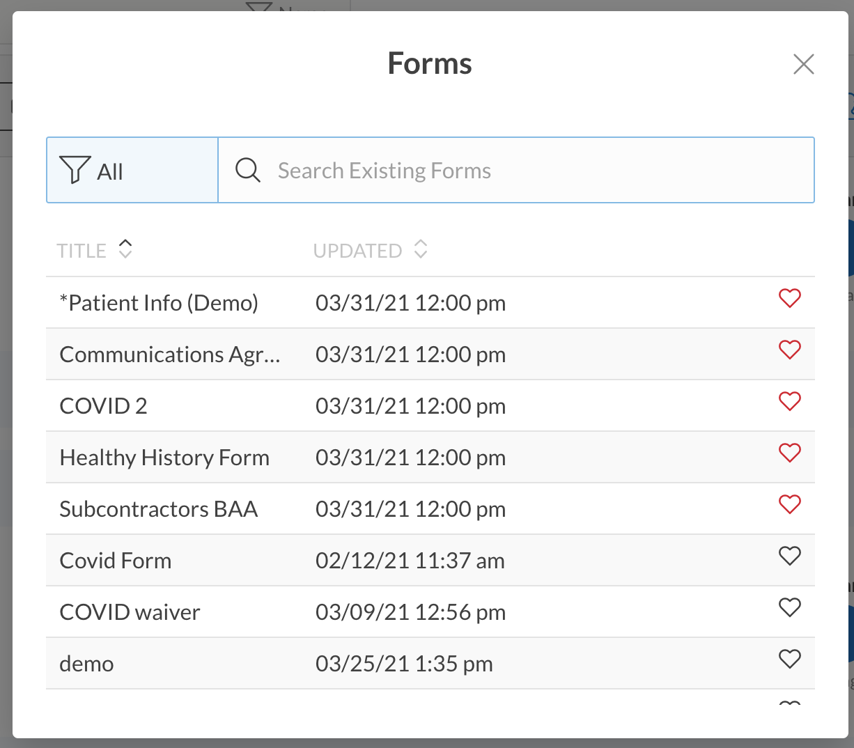Select the Healthy History Form row

164,458
